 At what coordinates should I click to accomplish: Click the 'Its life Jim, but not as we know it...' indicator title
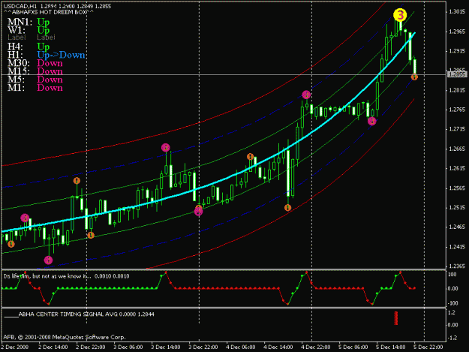pyautogui.click(x=47, y=276)
